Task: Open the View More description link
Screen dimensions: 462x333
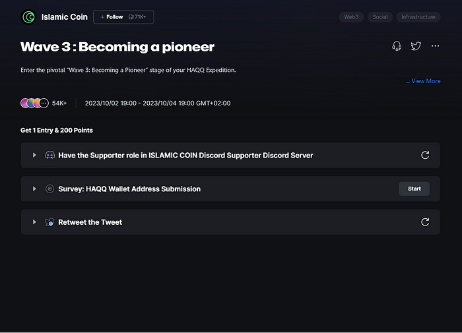Action: (423, 81)
